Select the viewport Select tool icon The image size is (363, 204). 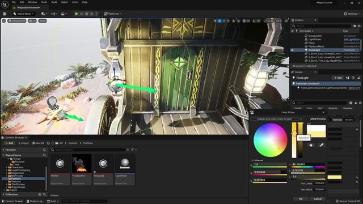216,21
